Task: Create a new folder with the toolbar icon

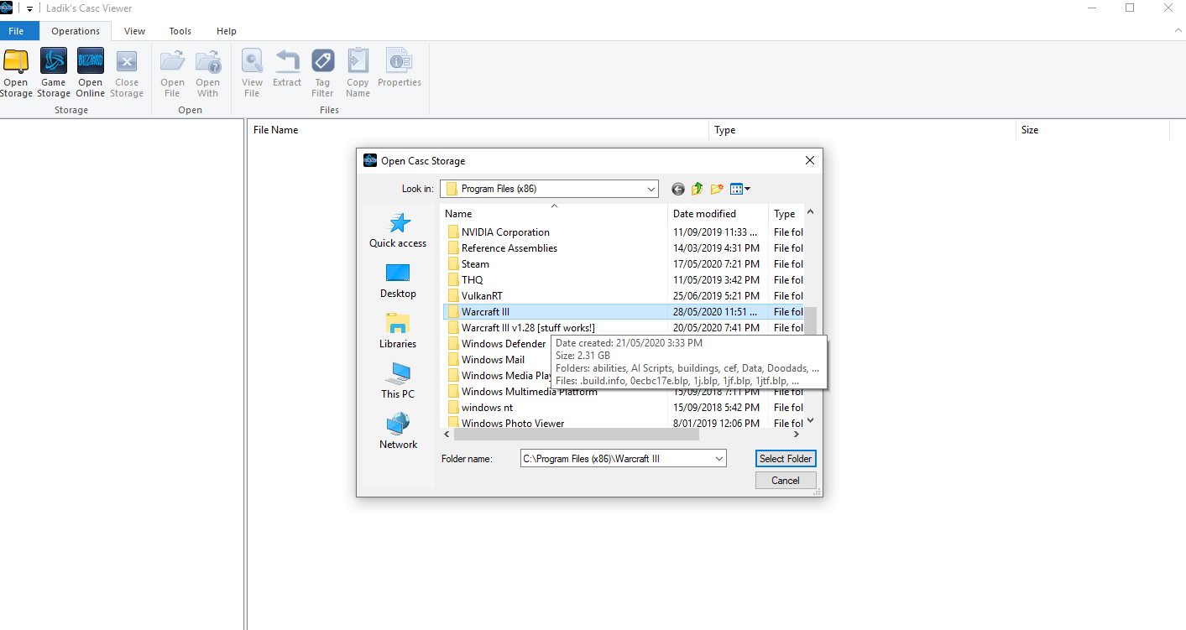Action: tap(717, 189)
